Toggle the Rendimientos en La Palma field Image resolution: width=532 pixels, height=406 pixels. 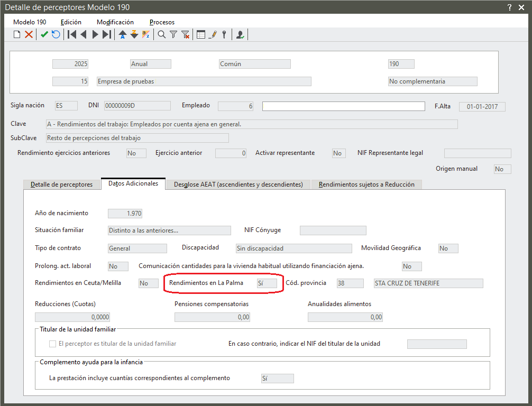coord(267,283)
